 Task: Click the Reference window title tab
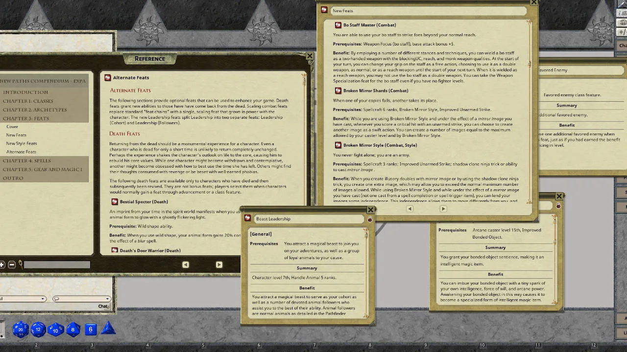click(x=150, y=59)
